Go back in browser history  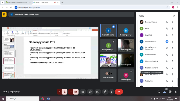pos(3,7)
